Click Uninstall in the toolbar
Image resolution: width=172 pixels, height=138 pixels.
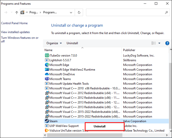[x=72, y=43]
